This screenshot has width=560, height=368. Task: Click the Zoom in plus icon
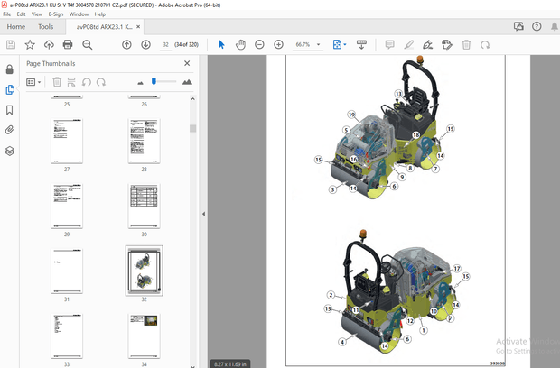pos(278,44)
